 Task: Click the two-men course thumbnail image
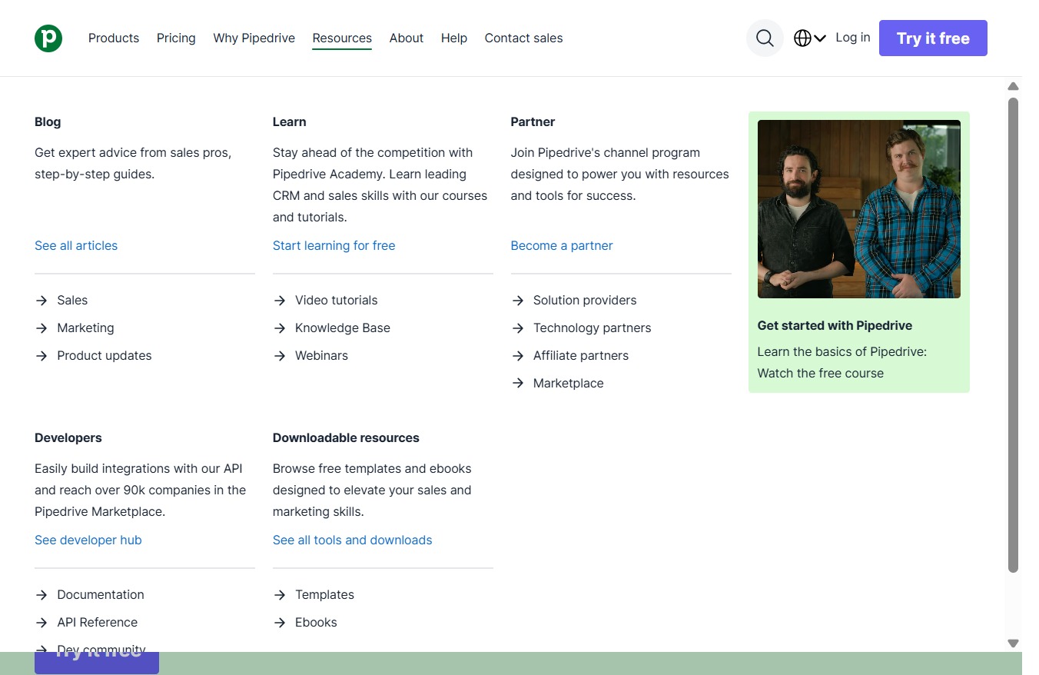[x=859, y=209]
